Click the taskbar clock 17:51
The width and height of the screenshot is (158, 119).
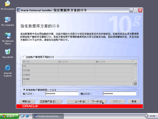pyautogui.click(x=153, y=116)
